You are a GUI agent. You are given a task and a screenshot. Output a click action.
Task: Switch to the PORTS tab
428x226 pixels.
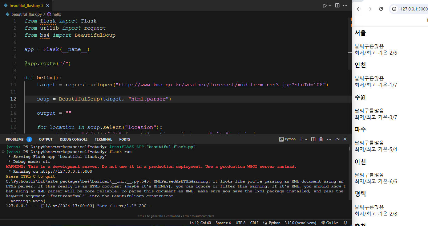pyautogui.click(x=125, y=139)
